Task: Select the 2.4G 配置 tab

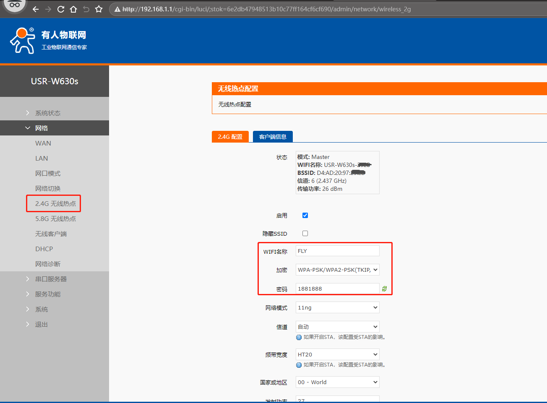Action: tap(230, 137)
